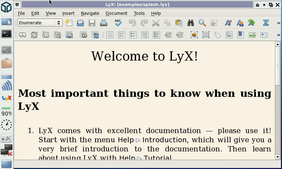
Task: Click the View document eyes icon
Action: (x=23, y=35)
